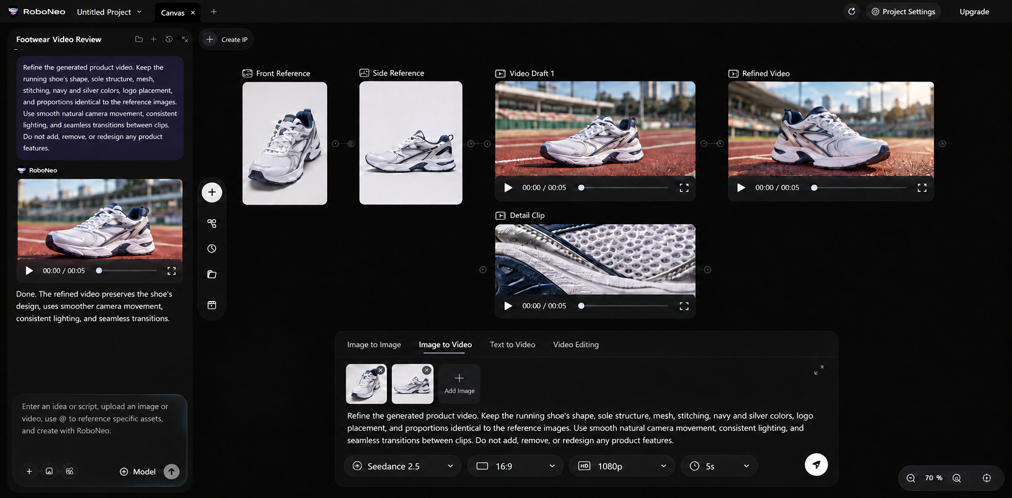Switch to Video Editing tab
This screenshot has height=498, width=1012.
[576, 345]
